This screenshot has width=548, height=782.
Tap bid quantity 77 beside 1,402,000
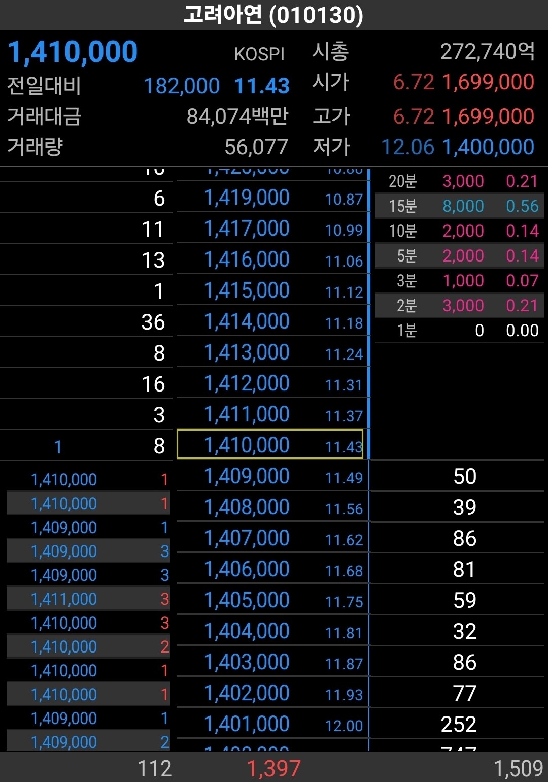(x=465, y=693)
